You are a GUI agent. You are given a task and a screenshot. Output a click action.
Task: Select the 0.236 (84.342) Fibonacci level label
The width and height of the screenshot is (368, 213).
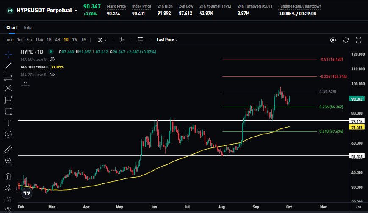click(x=331, y=107)
